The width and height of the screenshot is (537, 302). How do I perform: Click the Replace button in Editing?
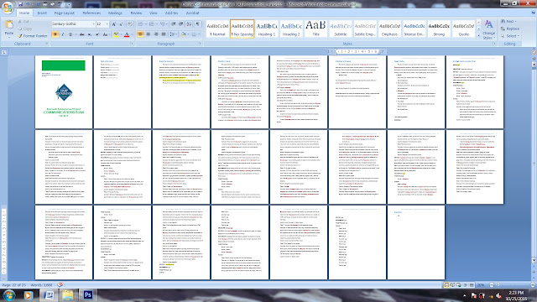point(510,29)
